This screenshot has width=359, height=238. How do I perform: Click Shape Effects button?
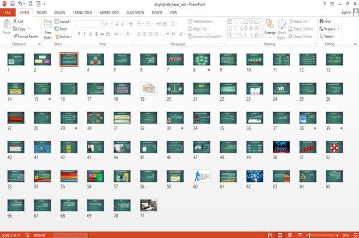[302, 36]
